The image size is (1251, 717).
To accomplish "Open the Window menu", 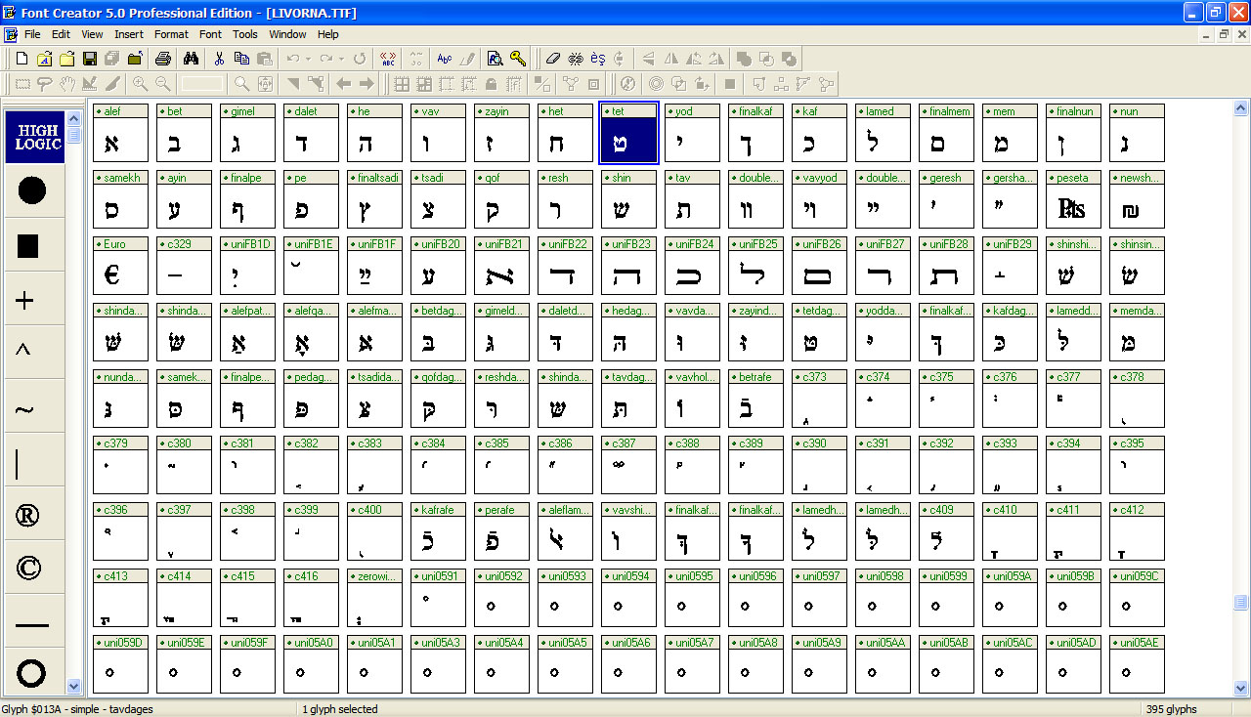I will pos(287,34).
